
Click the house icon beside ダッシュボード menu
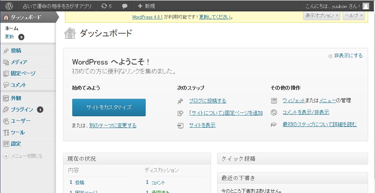click(6, 17)
